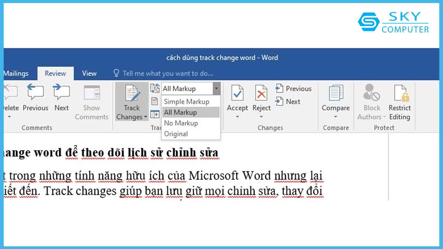Open the Display for Review dropdown
Image resolution: width=443 pixels, height=249 pixels.
(216, 88)
